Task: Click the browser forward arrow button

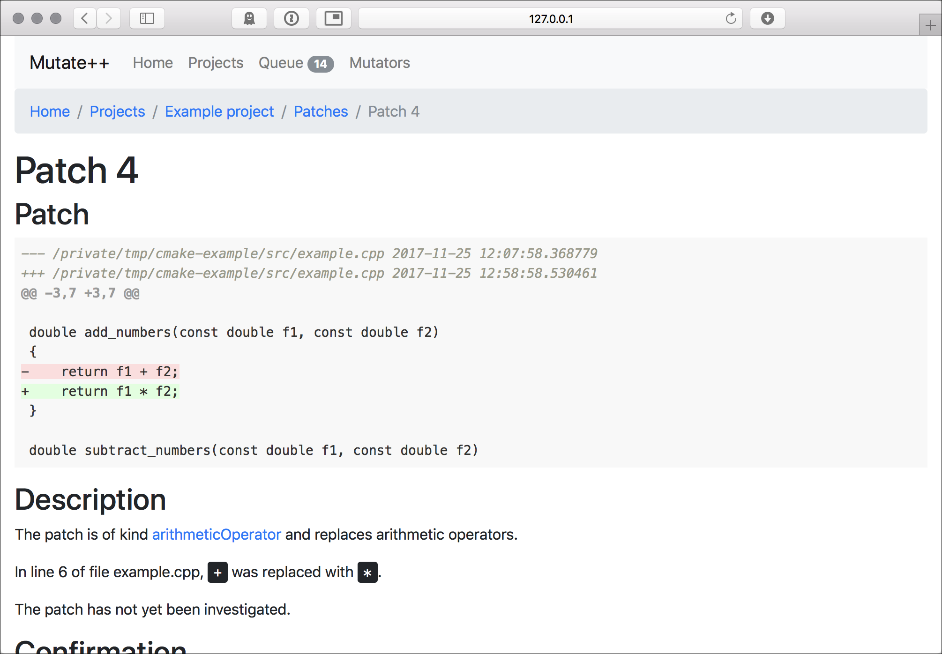Action: click(x=109, y=18)
